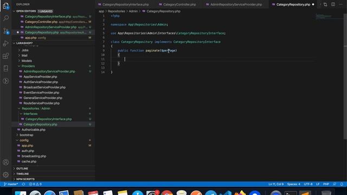This screenshot has width=347, height=195.
Task: Open Terminal from the dock
Action: 291,193
